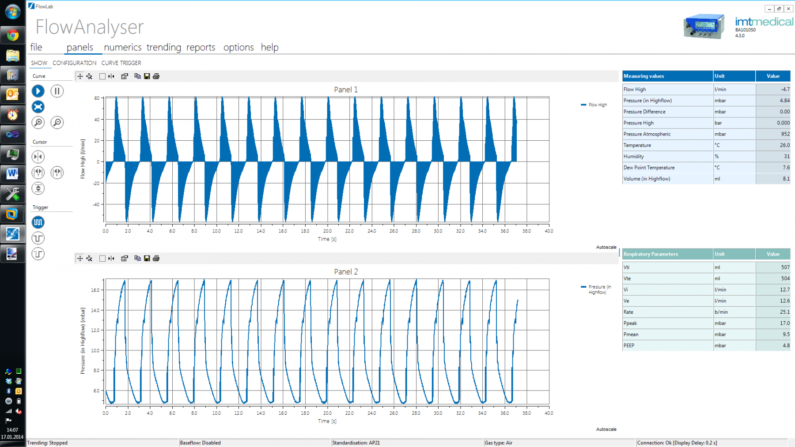The image size is (795, 447).
Task: Zoom in using the magnifier-plus in Curve section
Action: click(38, 123)
